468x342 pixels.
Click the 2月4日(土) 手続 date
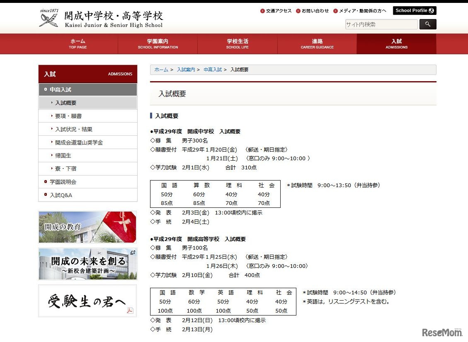click(x=196, y=222)
